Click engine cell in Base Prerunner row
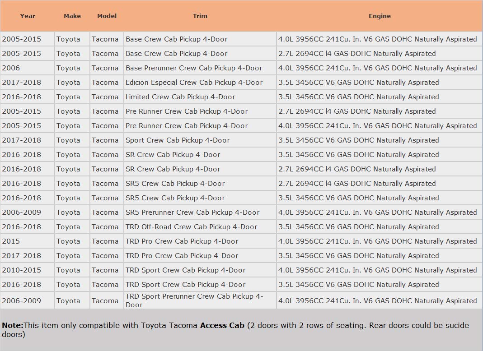This screenshot has width=483, height=351. tap(379, 68)
